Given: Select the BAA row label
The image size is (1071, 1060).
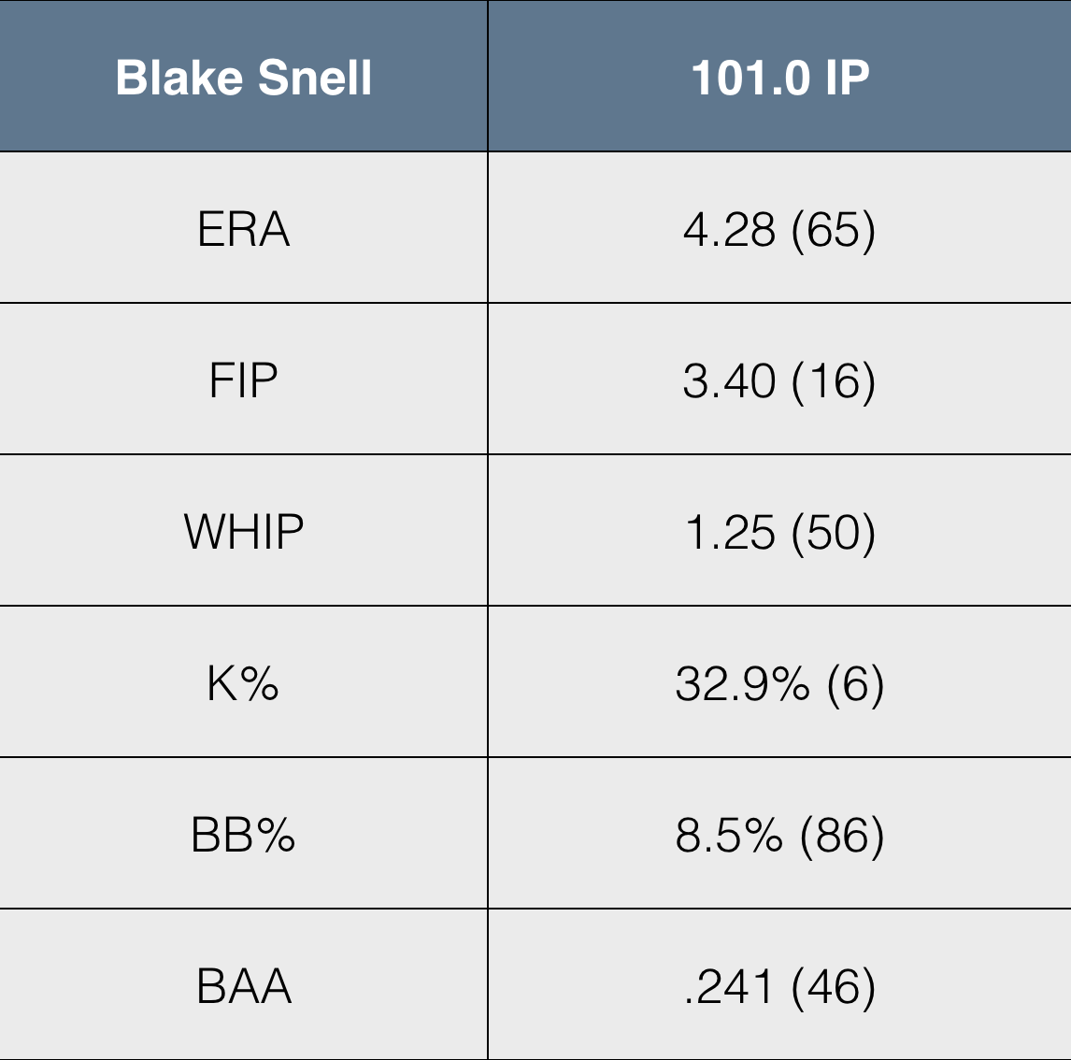Looking at the screenshot, I should tap(244, 986).
